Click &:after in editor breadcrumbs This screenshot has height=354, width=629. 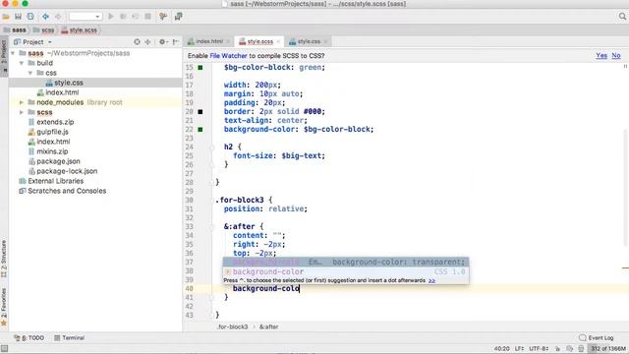pos(268,327)
